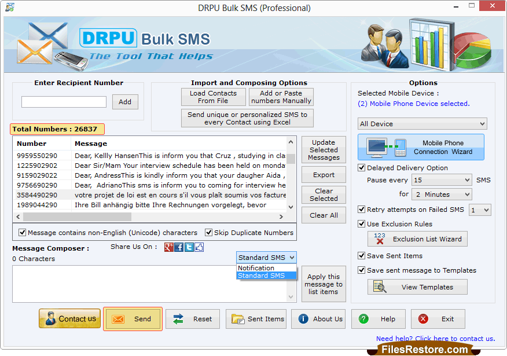Click the About Us info icon
507x356 pixels.
[x=303, y=319]
